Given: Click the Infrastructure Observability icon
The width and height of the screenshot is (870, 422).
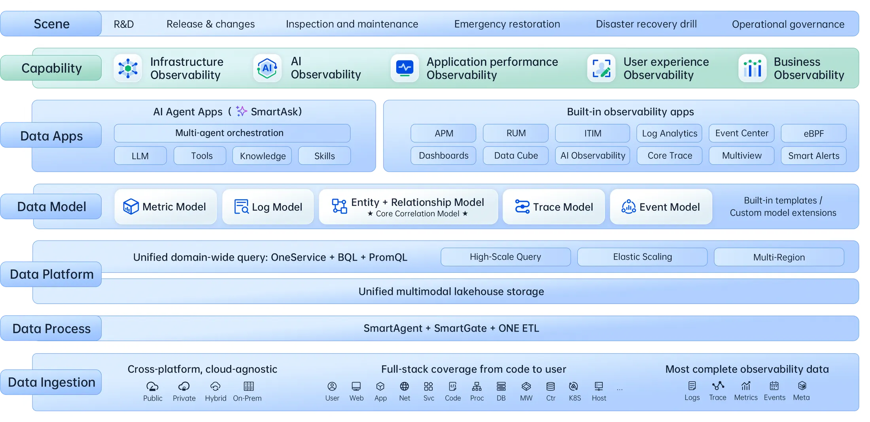Looking at the screenshot, I should tap(128, 68).
